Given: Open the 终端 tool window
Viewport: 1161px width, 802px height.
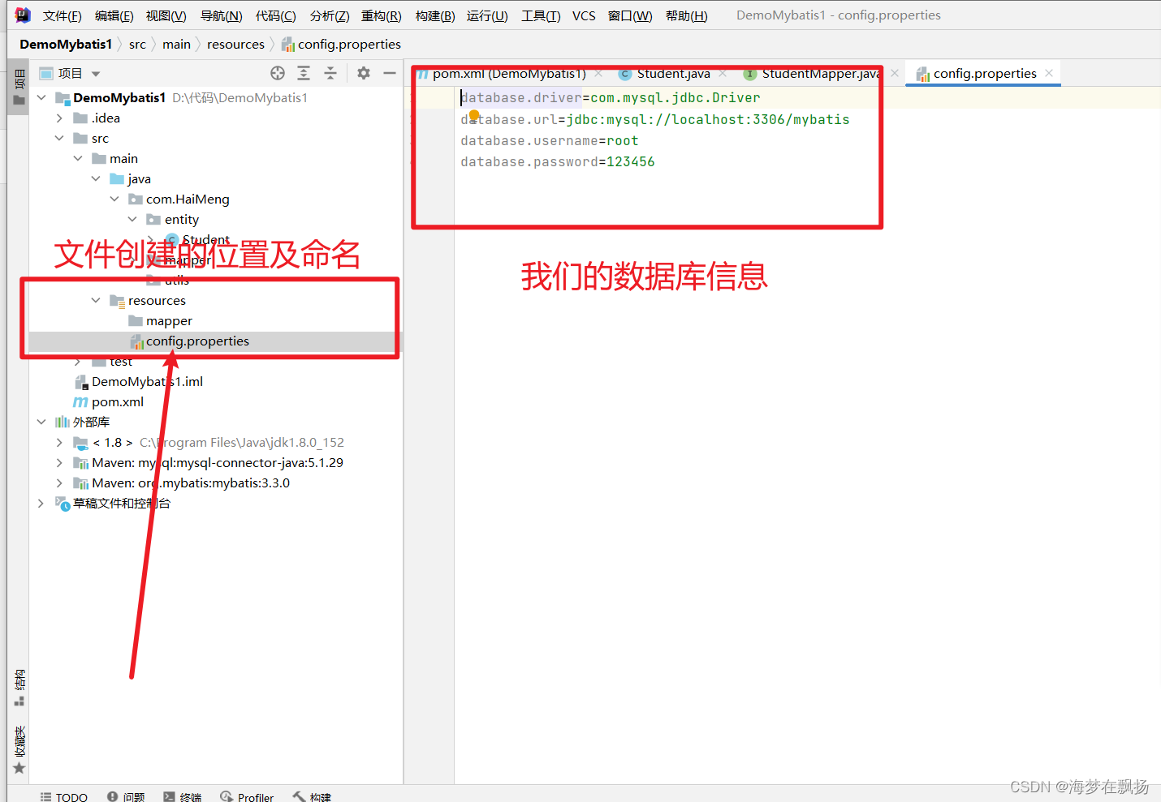Looking at the screenshot, I should point(183,797).
